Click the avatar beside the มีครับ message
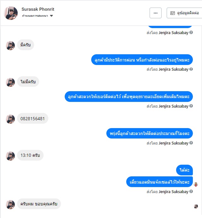This screenshot has width=202, height=218. pyautogui.click(x=10, y=45)
